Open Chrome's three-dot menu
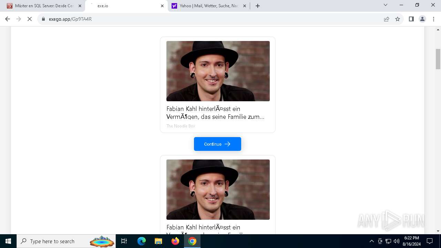This screenshot has height=248, width=441. pos(433,19)
